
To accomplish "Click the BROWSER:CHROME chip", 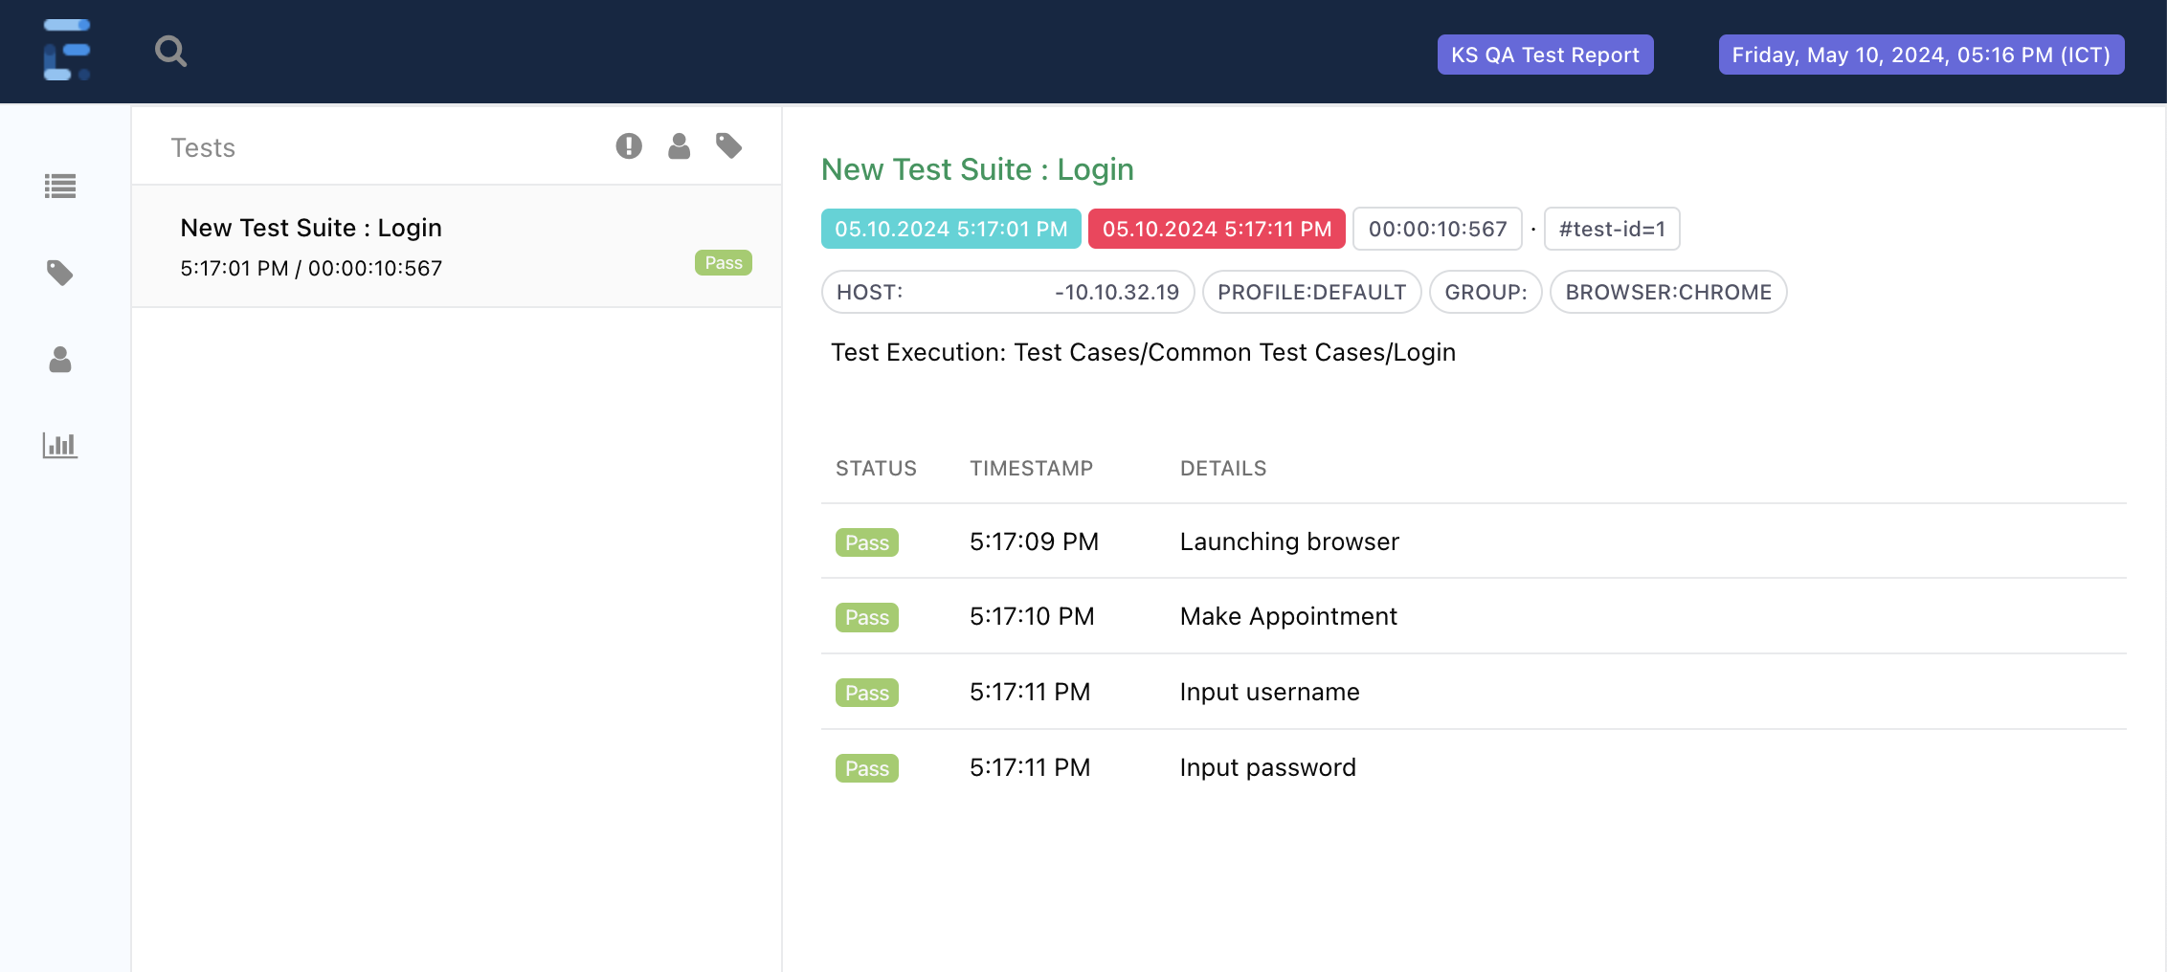I will tap(1667, 292).
